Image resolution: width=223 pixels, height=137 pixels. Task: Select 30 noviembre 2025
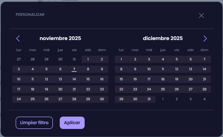click(102, 99)
